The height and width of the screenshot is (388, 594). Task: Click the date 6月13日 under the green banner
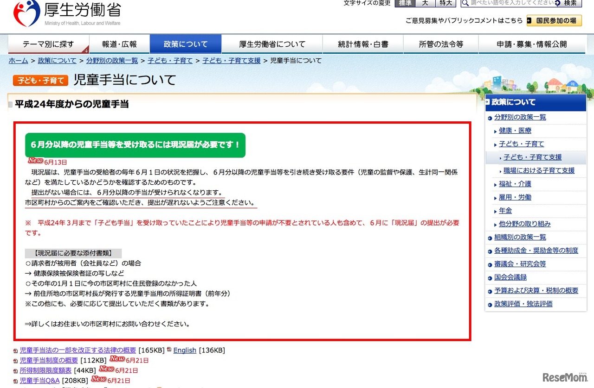point(56,162)
